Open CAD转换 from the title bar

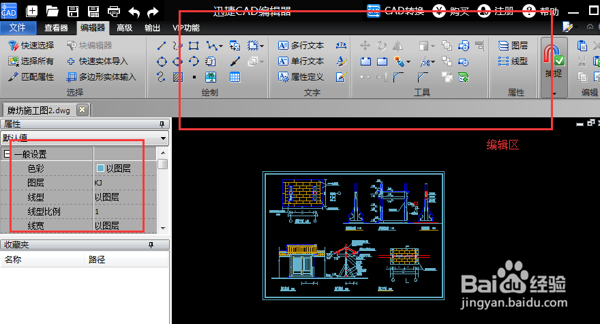[x=395, y=11]
